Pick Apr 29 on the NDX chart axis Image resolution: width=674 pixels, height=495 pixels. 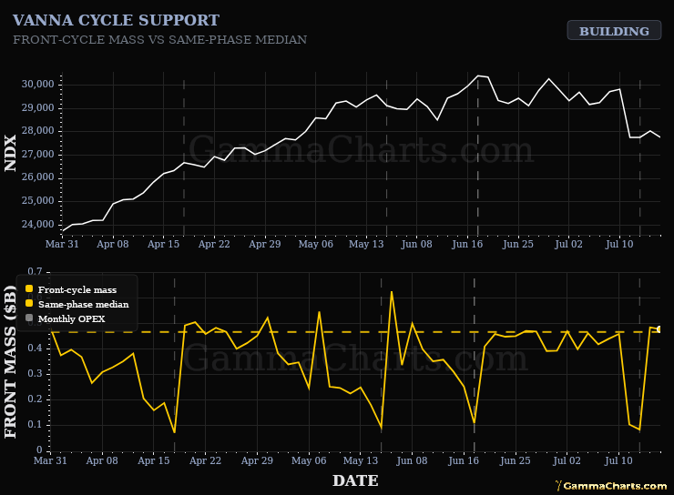coord(265,244)
